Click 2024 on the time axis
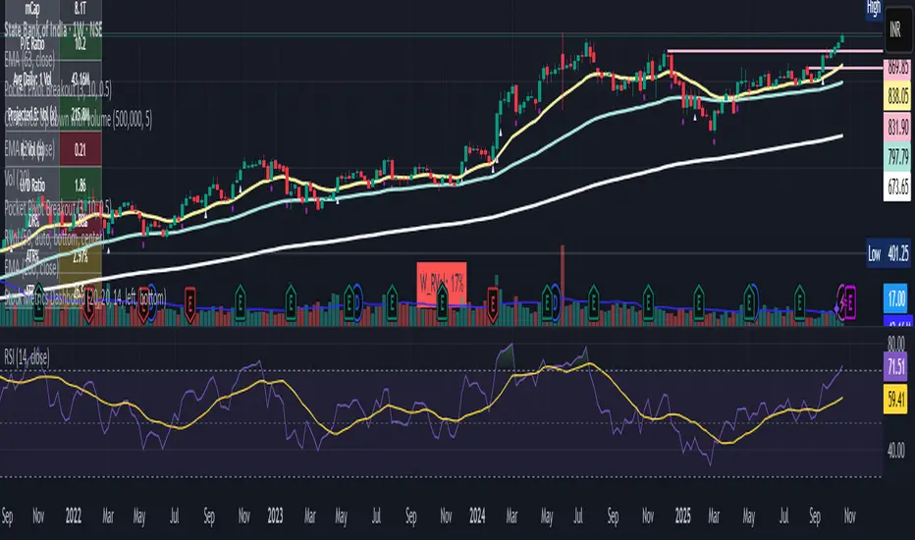 point(477,516)
